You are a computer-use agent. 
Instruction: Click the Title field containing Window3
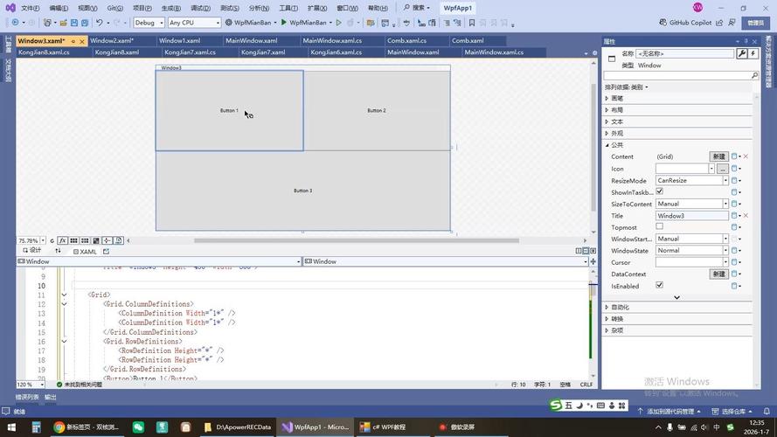point(691,215)
